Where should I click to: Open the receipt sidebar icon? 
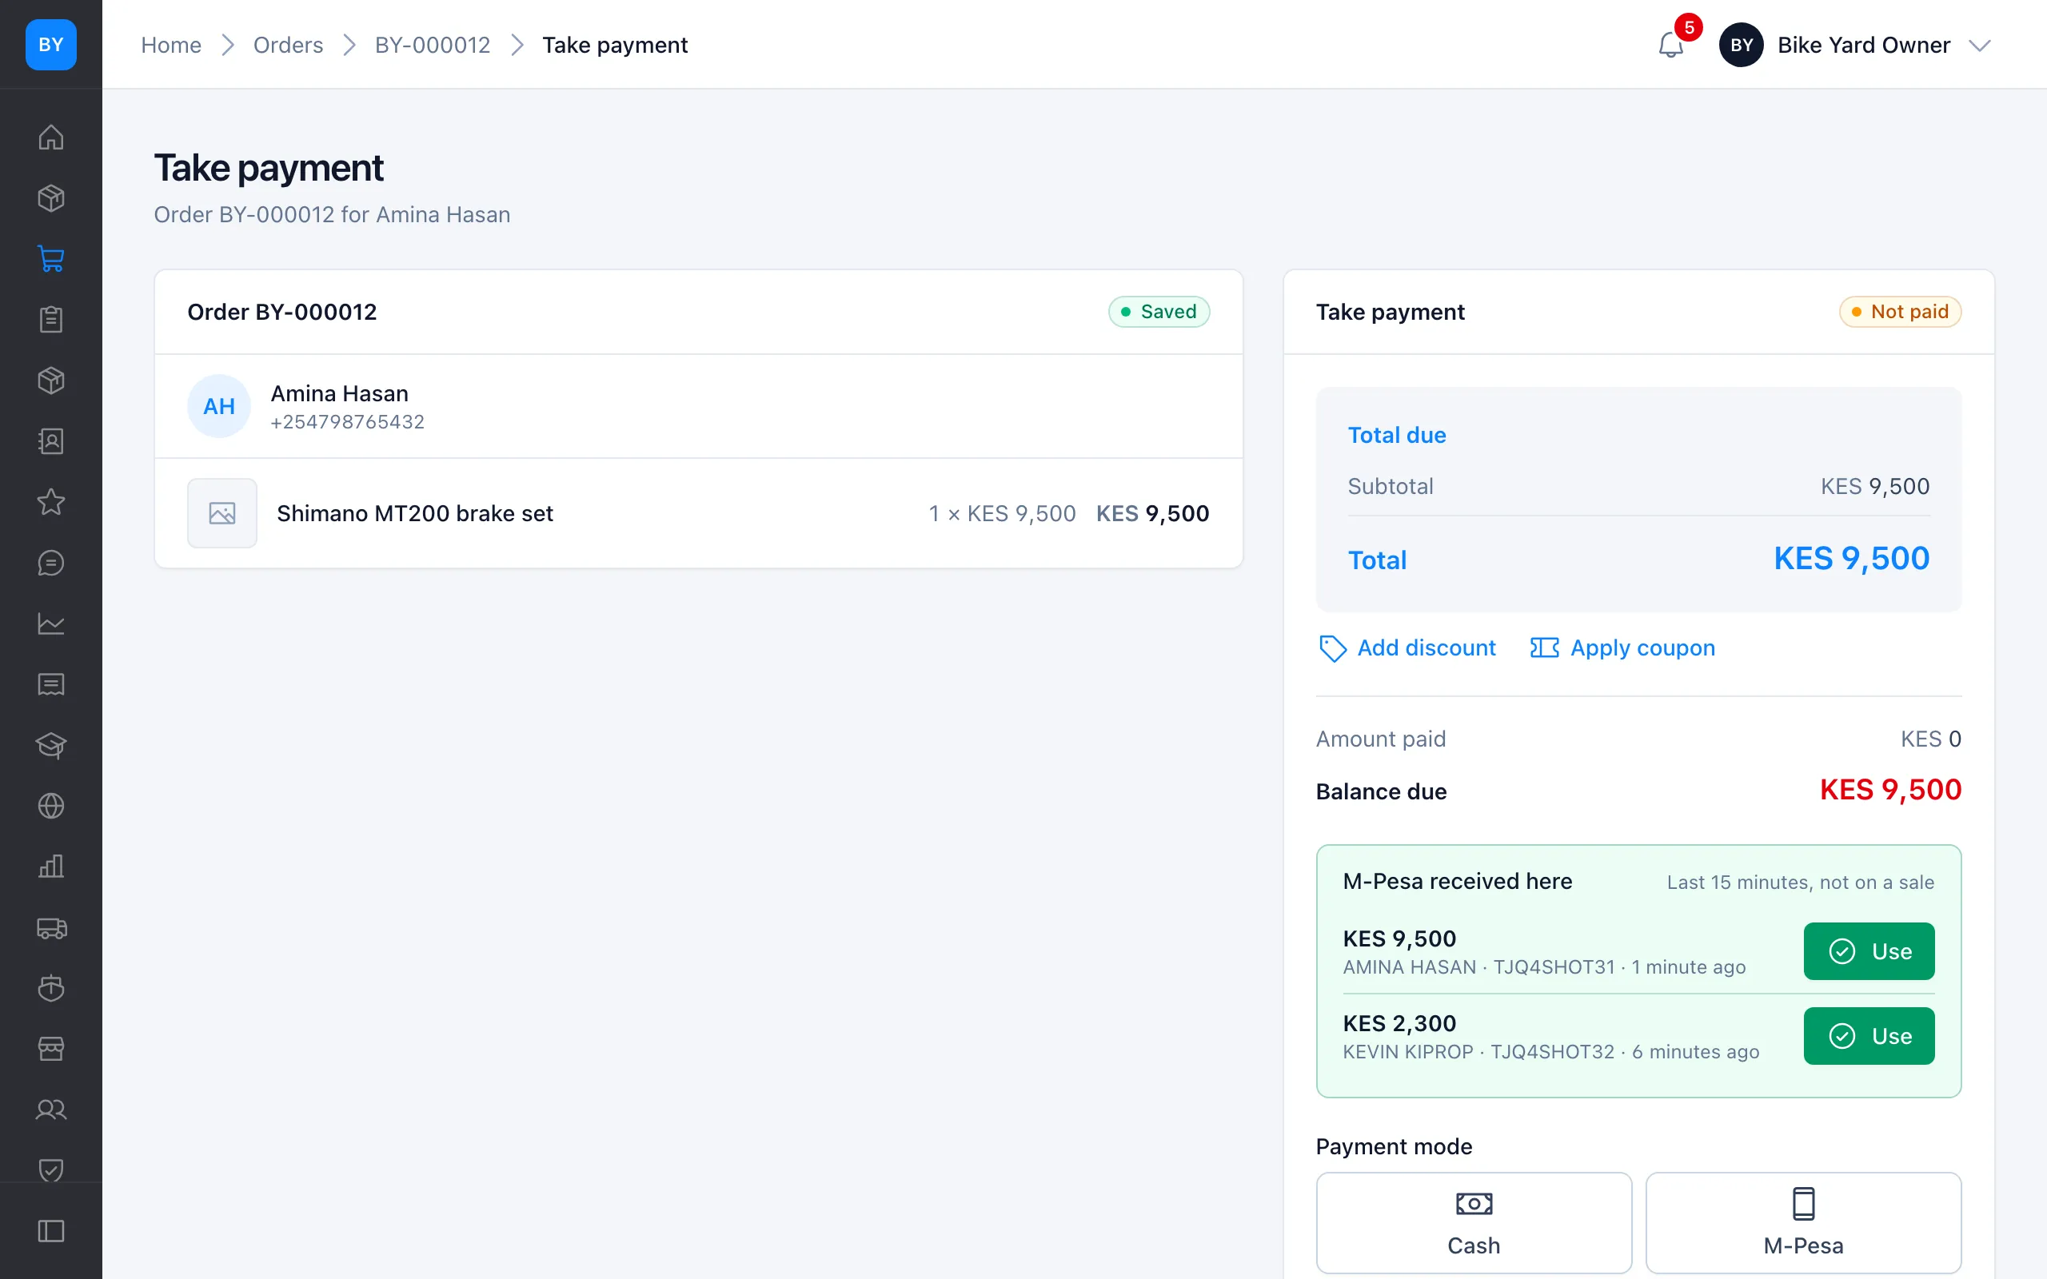pos(50,684)
